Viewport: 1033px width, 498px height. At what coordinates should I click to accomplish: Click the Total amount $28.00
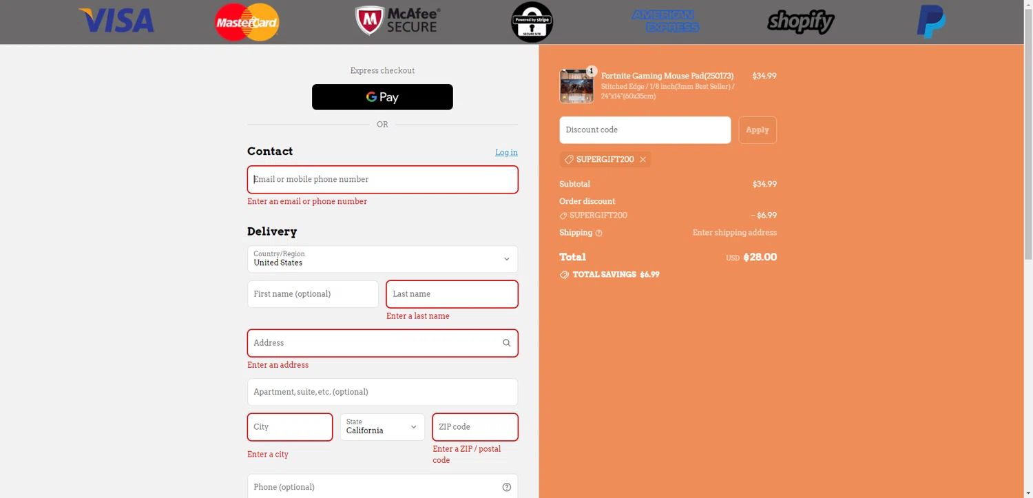(760, 257)
